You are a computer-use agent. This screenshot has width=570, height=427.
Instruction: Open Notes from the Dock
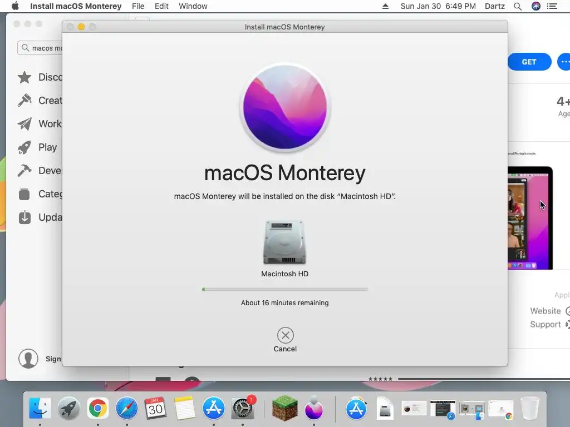184,408
